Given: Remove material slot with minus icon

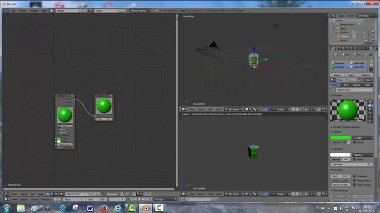Looking at the screenshot, I should coord(371,66).
